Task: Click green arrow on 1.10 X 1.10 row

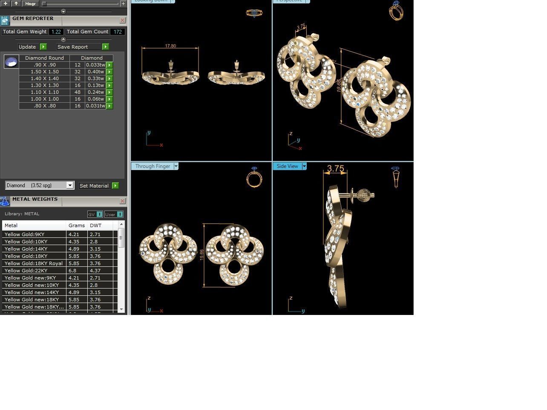Action: [x=109, y=92]
